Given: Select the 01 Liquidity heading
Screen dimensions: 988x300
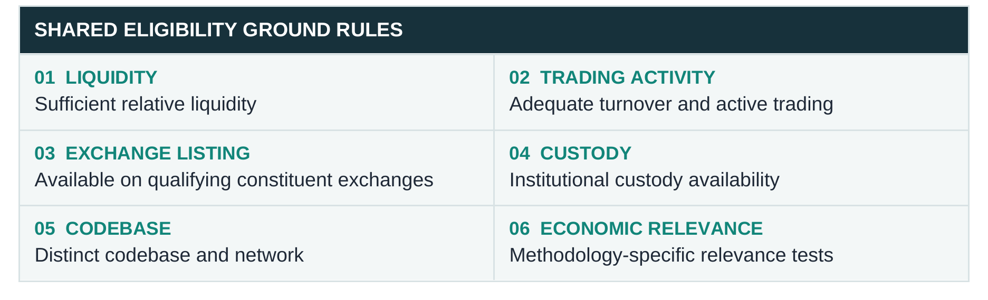Looking at the screenshot, I should pyautogui.click(x=95, y=77).
